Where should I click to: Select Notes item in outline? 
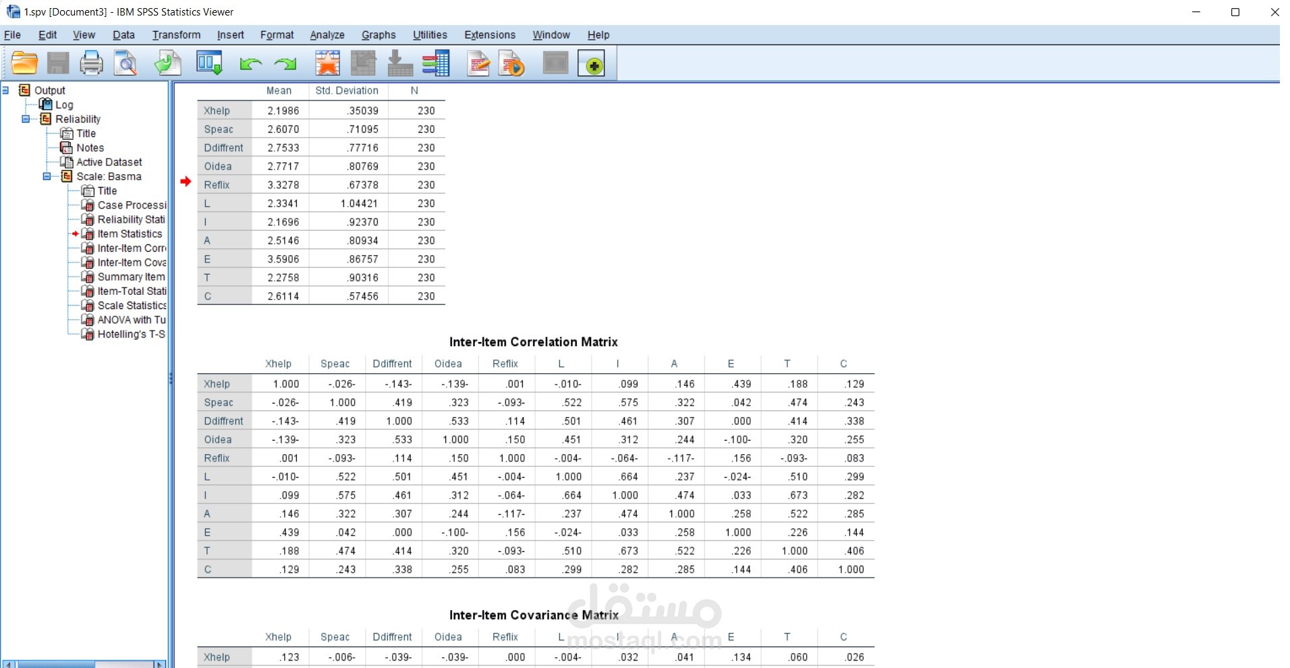[90, 148]
